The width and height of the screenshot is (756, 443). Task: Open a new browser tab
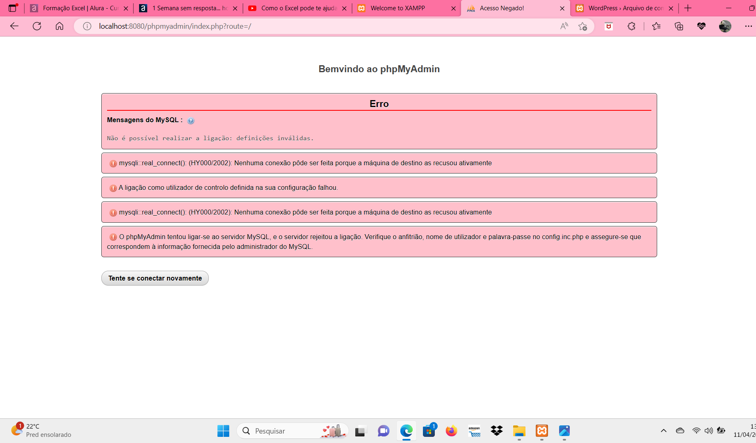(688, 8)
